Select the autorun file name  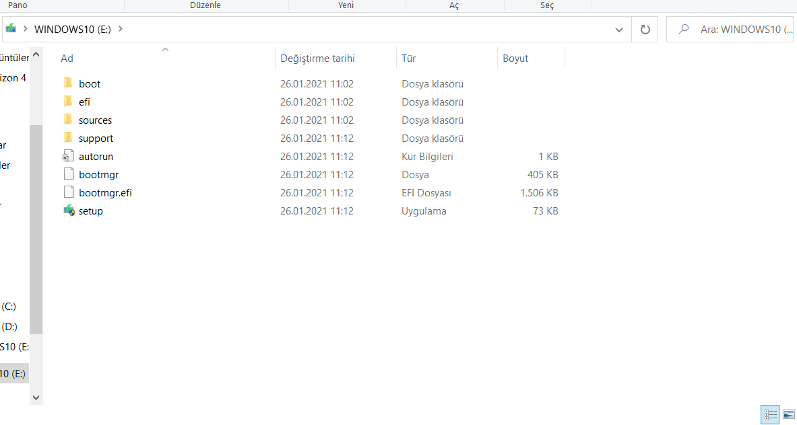96,157
